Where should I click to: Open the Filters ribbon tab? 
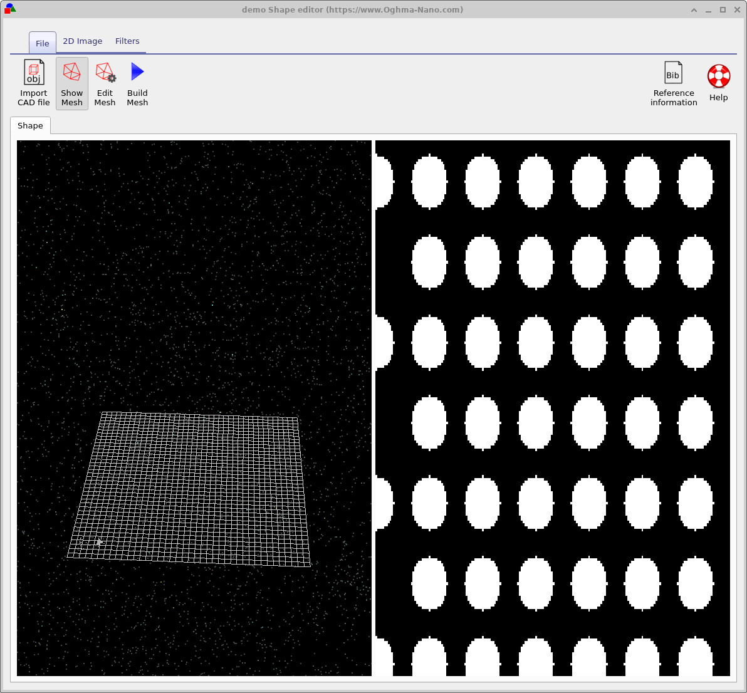(x=127, y=41)
